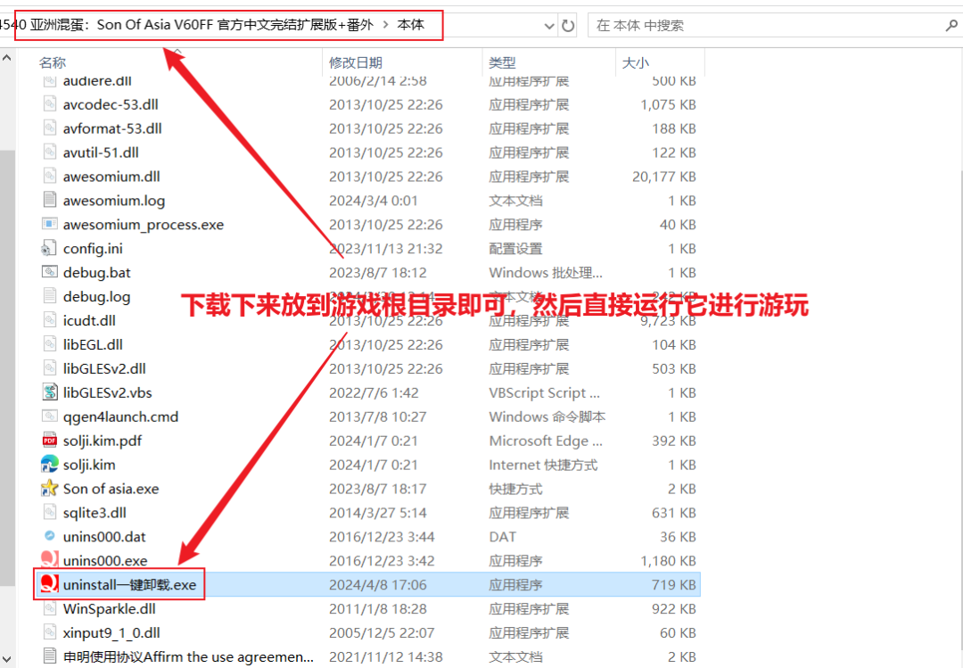
Task: Click the 20,177 KB size cell
Action: coord(664,177)
